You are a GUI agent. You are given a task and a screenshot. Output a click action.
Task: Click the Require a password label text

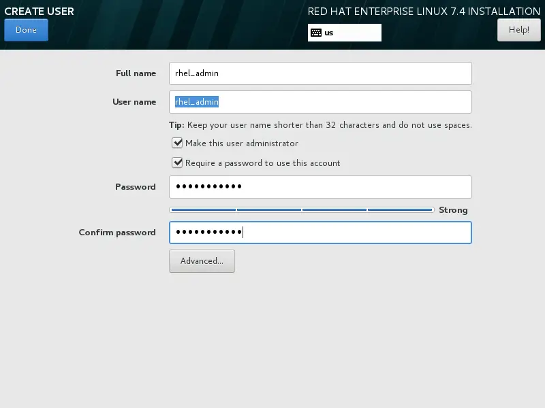[263, 163]
